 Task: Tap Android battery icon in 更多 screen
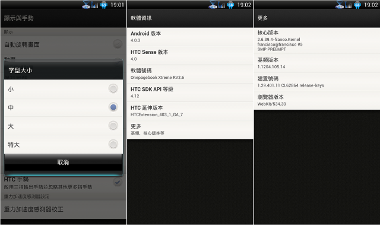(x=357, y=5)
